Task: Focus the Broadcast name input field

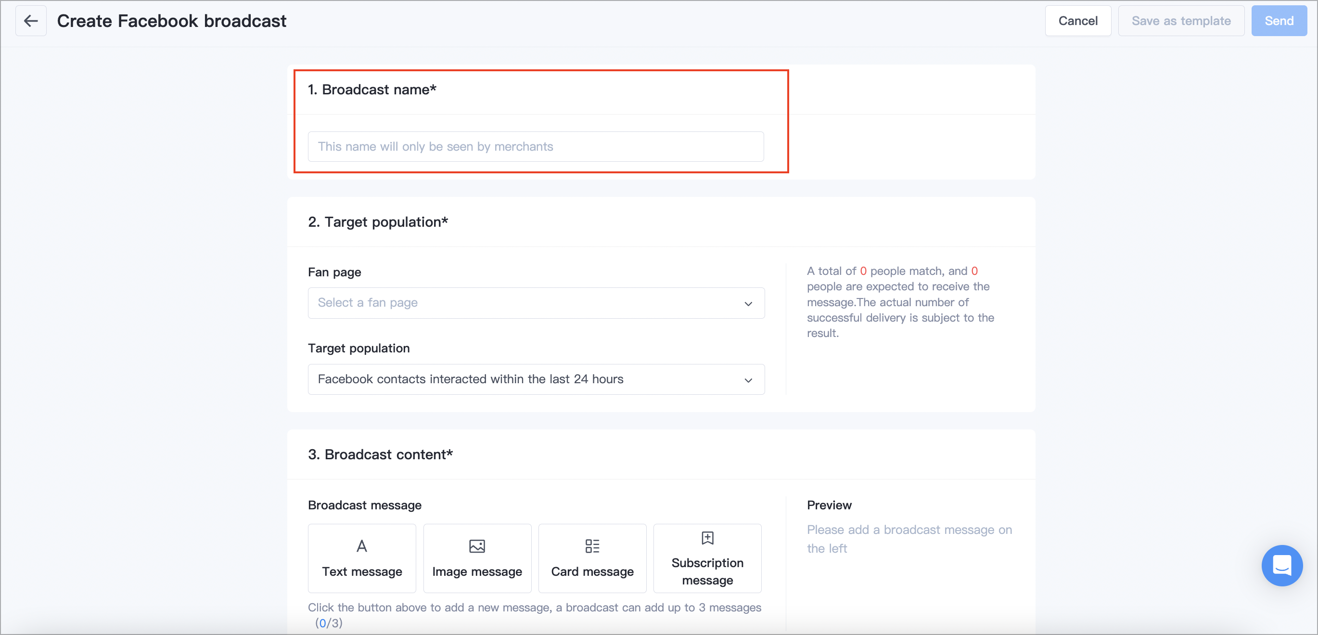Action: pyautogui.click(x=536, y=147)
